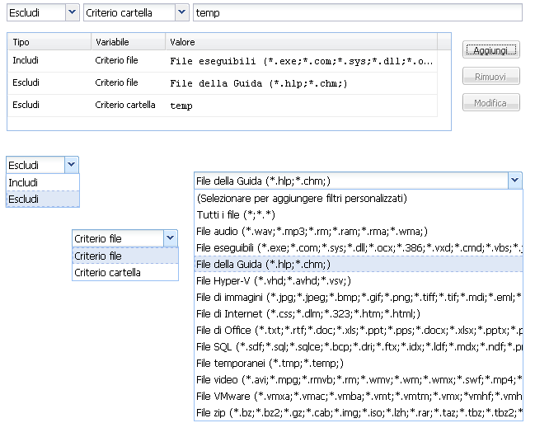The height and width of the screenshot is (437, 535).
Task: Pick Criterio file from the criteria list
Action: [x=124, y=256]
